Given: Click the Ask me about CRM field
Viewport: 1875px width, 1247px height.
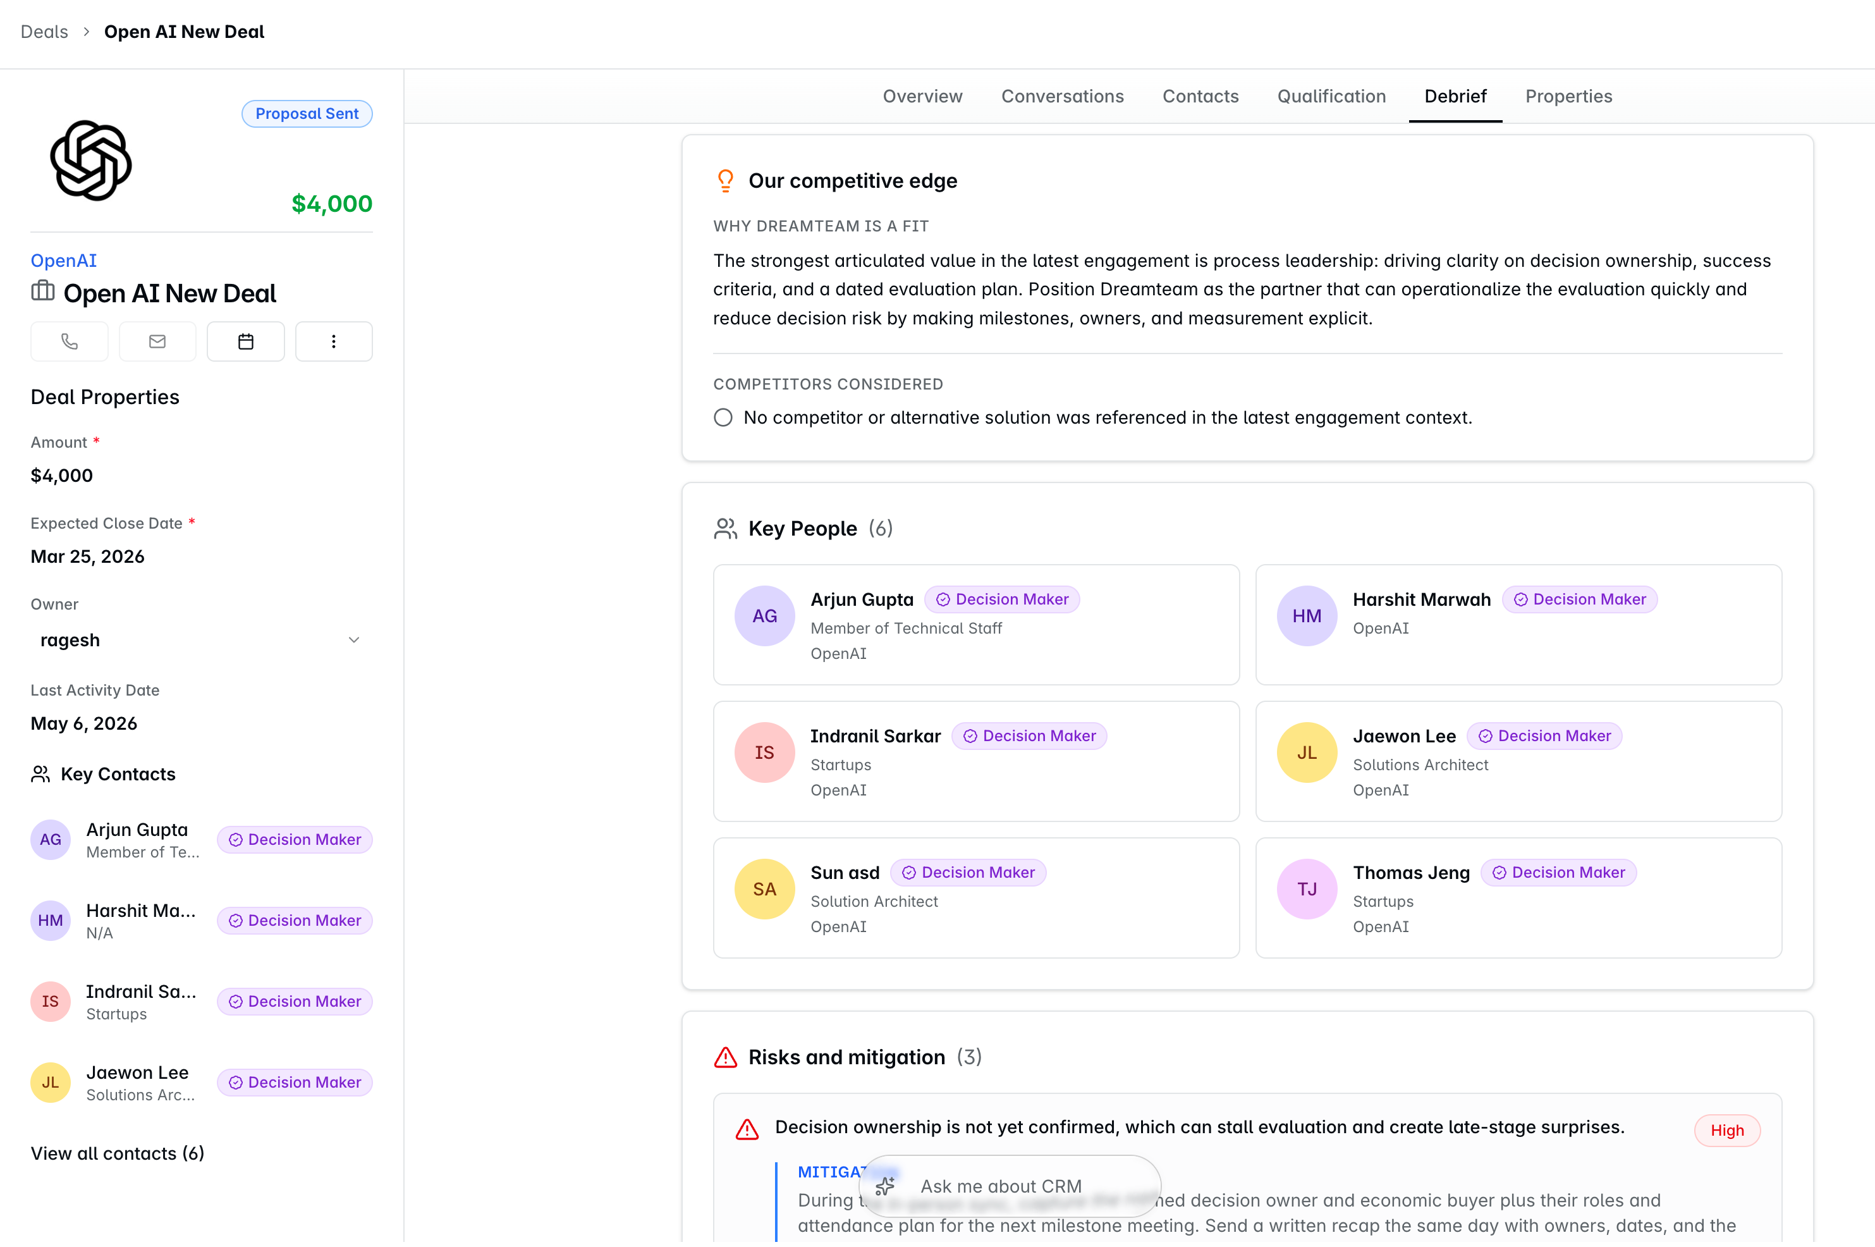Looking at the screenshot, I should tap(1010, 1186).
